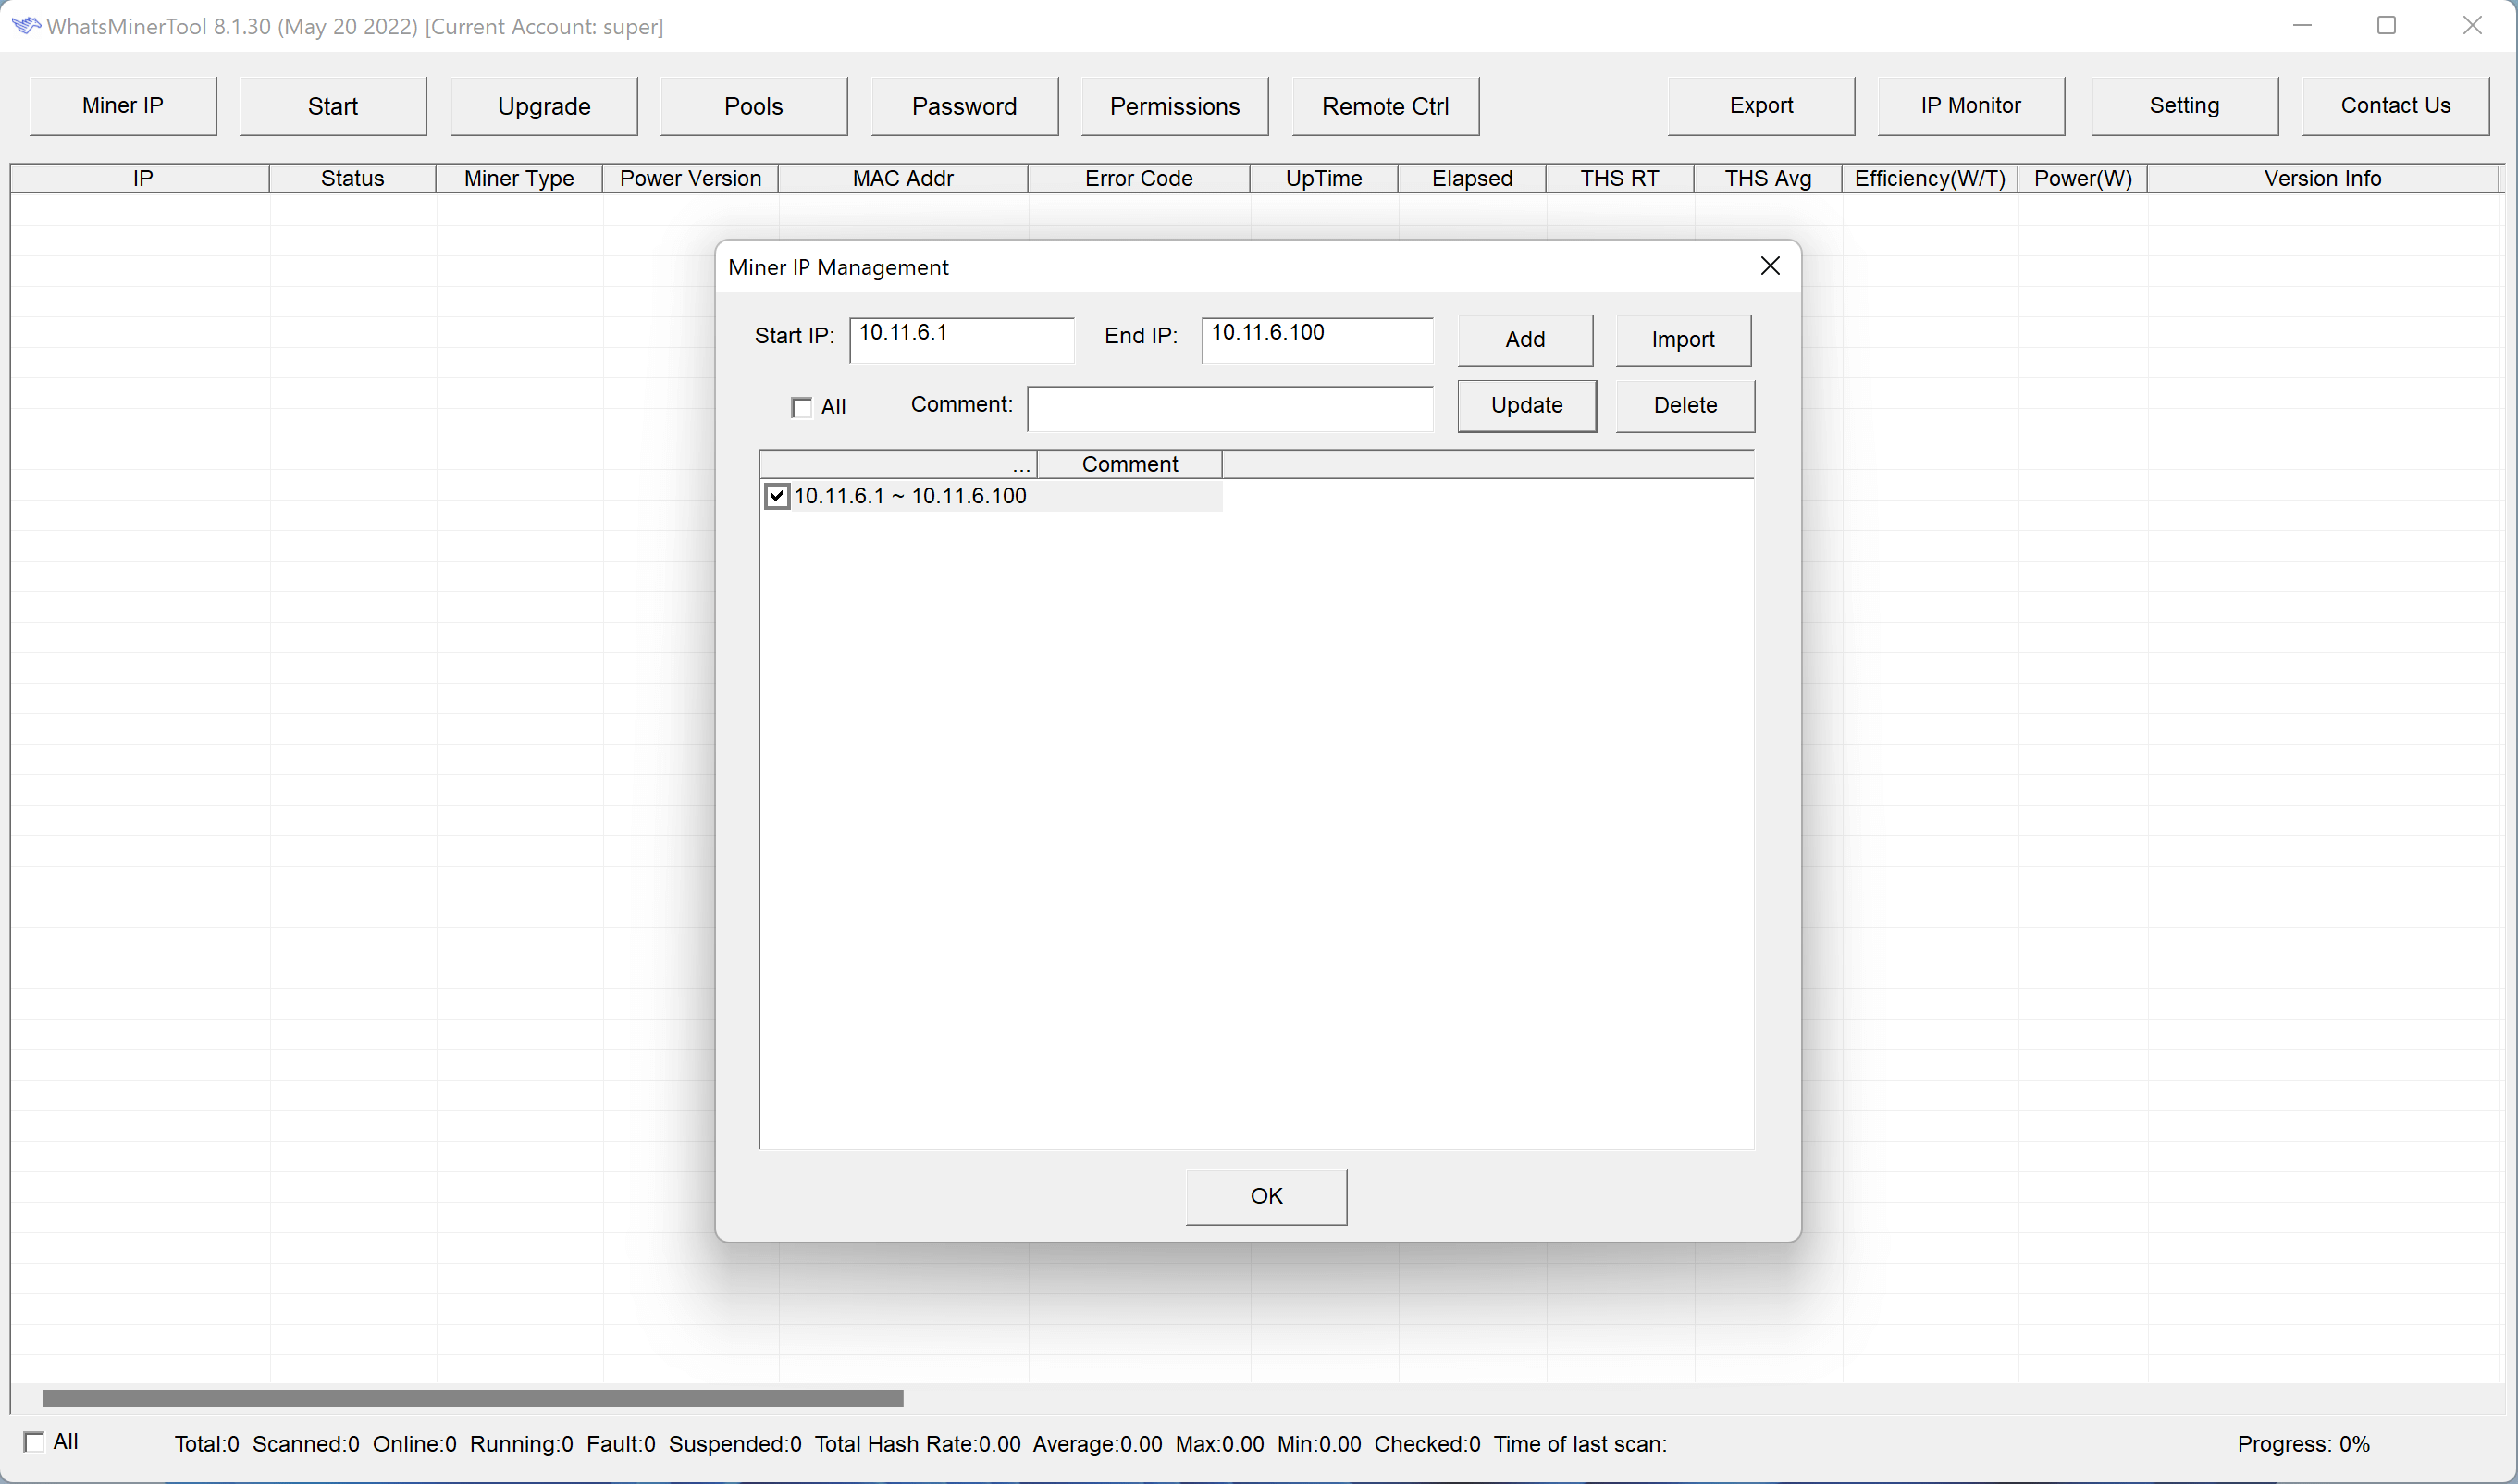Click the Update button to save changes
This screenshot has width=2518, height=1484.
1525,404
